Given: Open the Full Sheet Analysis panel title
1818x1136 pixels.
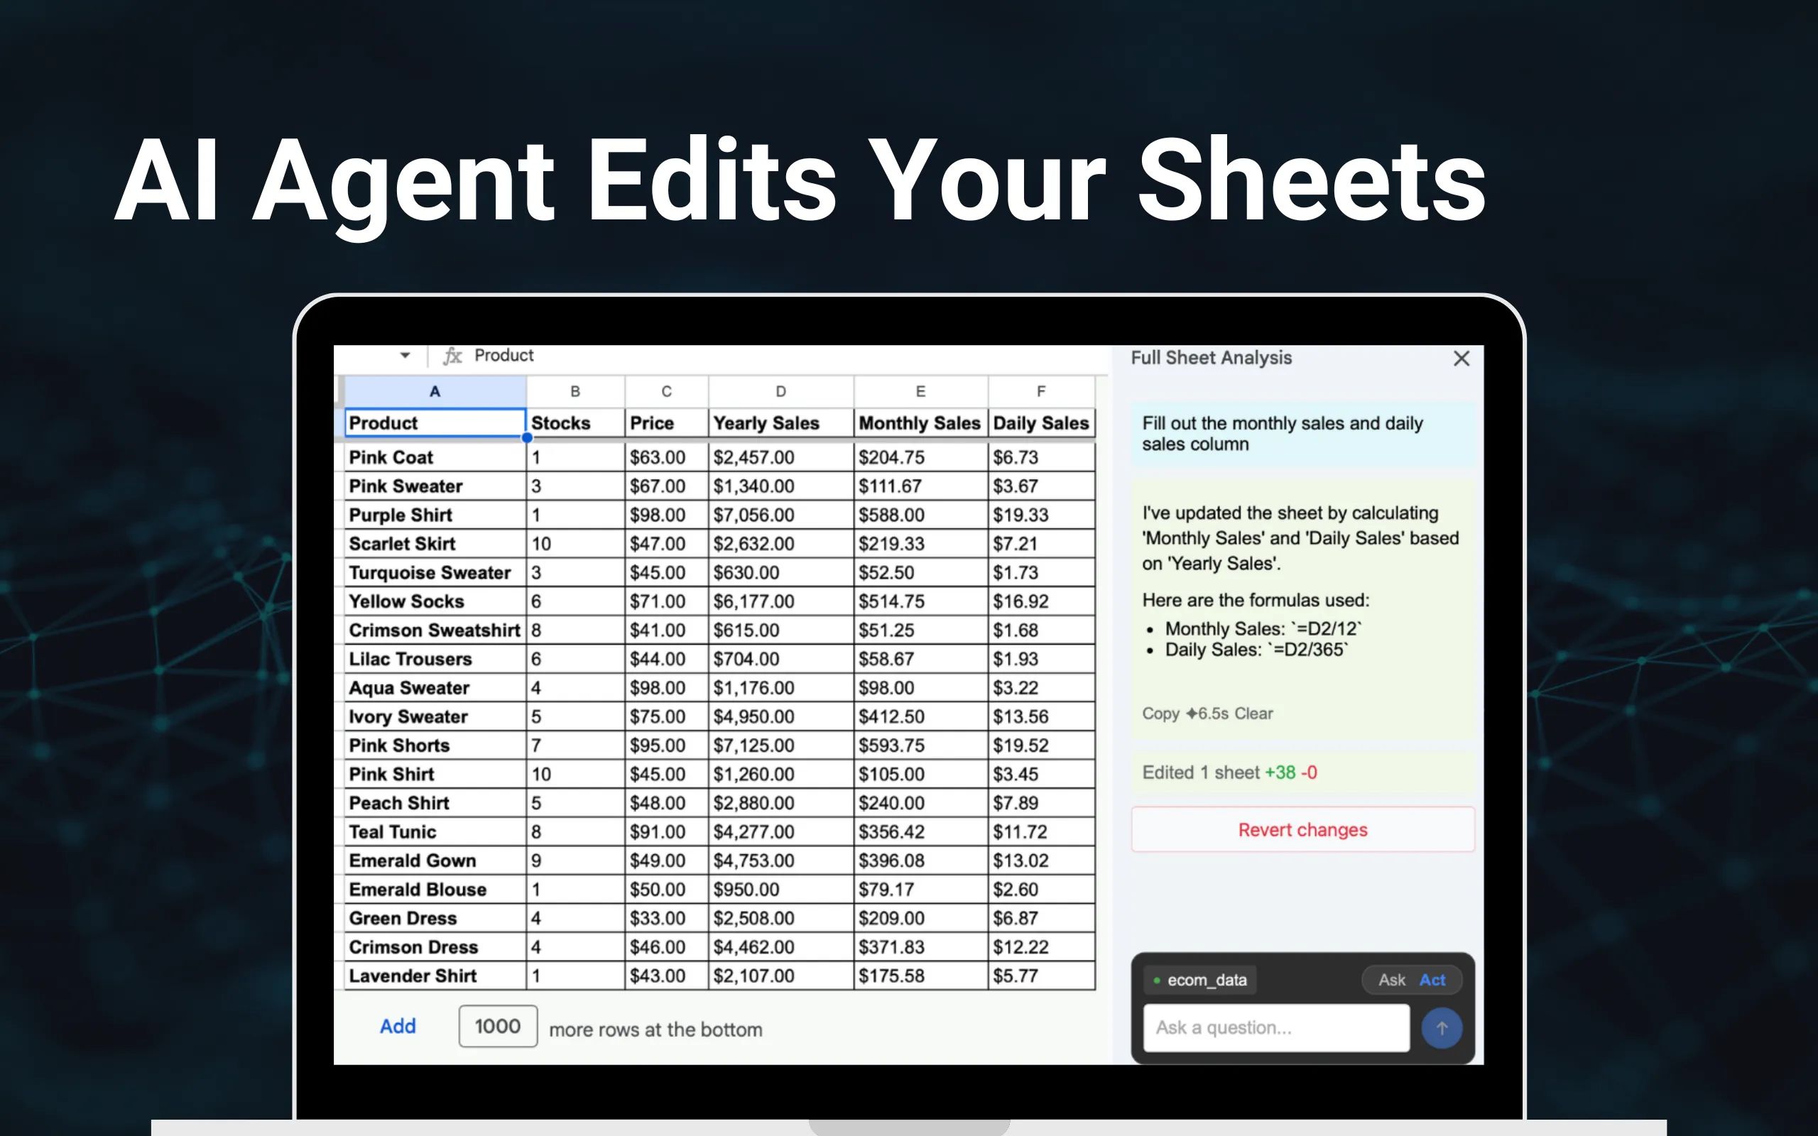Looking at the screenshot, I should (1211, 359).
